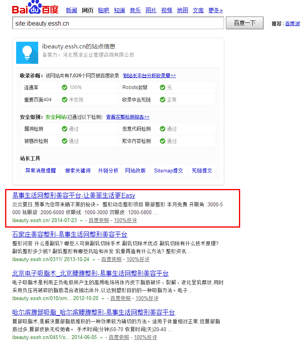Click the search query input field
Image resolution: width=300 pixels, height=341 pixels.
(118, 23)
